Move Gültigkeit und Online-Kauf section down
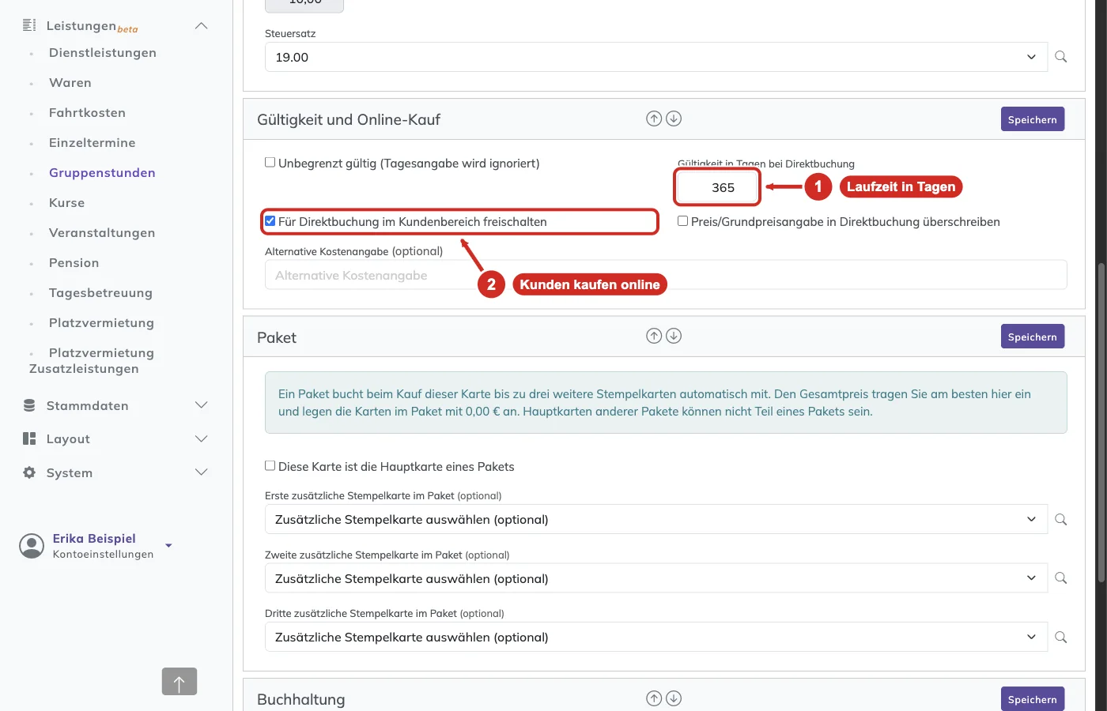Viewport: 1107px width, 711px height. [674, 118]
